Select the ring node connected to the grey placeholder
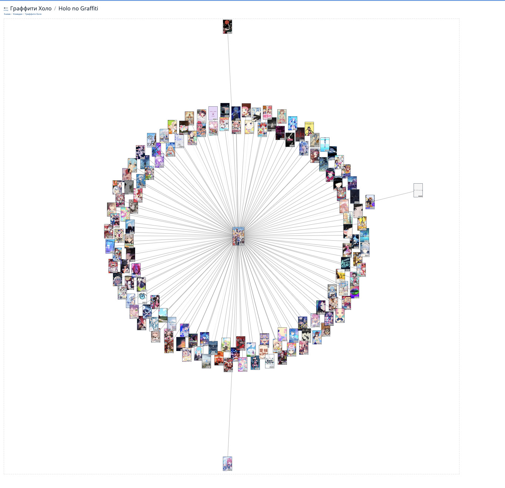The width and height of the screenshot is (505, 488). pyautogui.click(x=370, y=202)
